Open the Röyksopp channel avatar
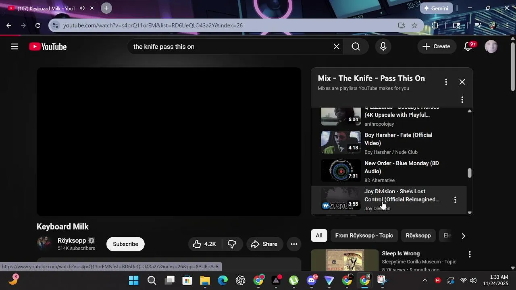This screenshot has height=290, width=516. click(x=44, y=244)
